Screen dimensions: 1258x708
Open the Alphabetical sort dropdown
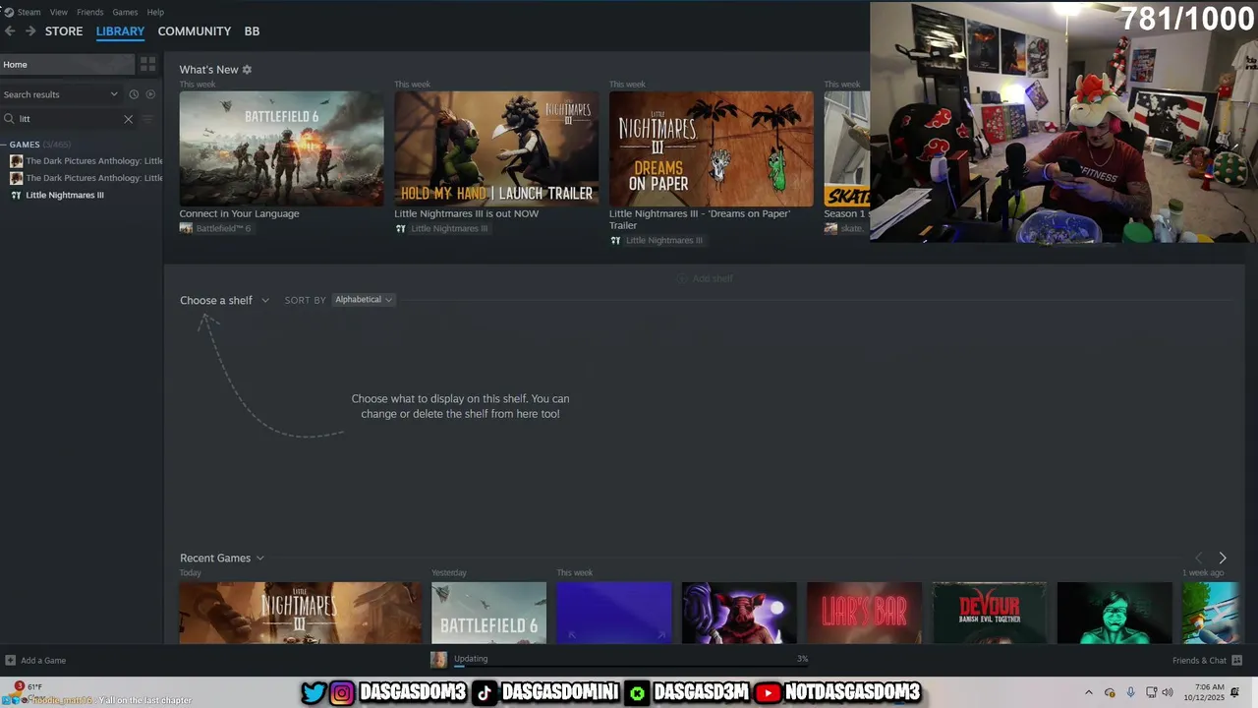(x=363, y=300)
